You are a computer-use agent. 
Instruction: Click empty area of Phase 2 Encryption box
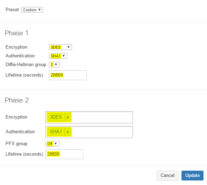(102, 117)
